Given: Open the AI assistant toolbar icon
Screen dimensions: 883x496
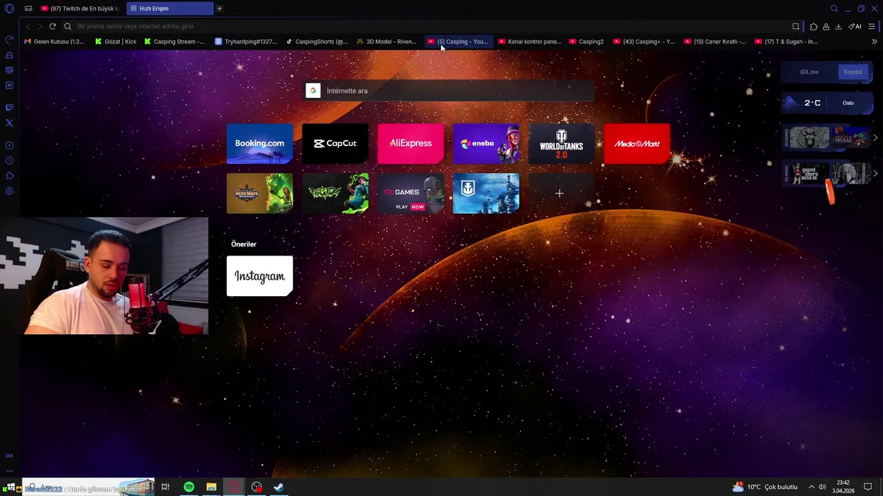Looking at the screenshot, I should click(855, 26).
